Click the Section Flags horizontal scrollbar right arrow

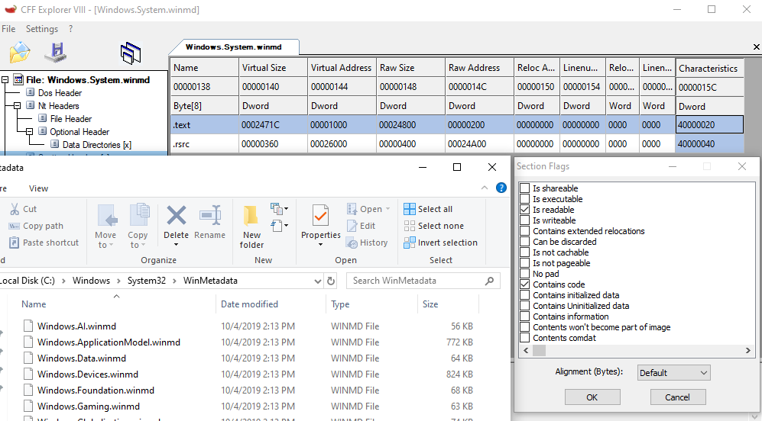point(748,350)
